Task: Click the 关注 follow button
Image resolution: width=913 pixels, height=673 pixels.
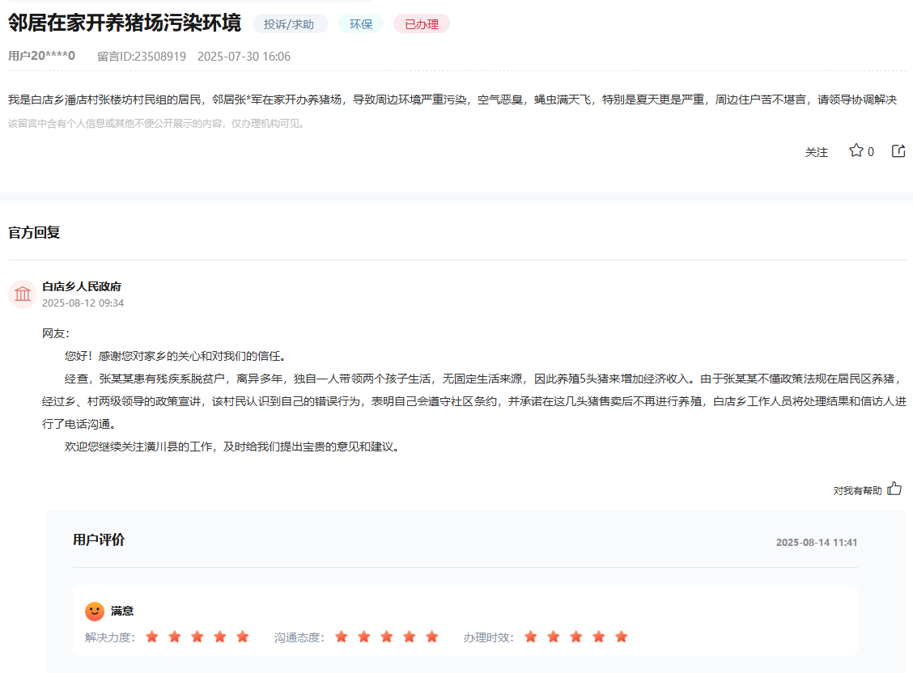Action: tap(817, 152)
